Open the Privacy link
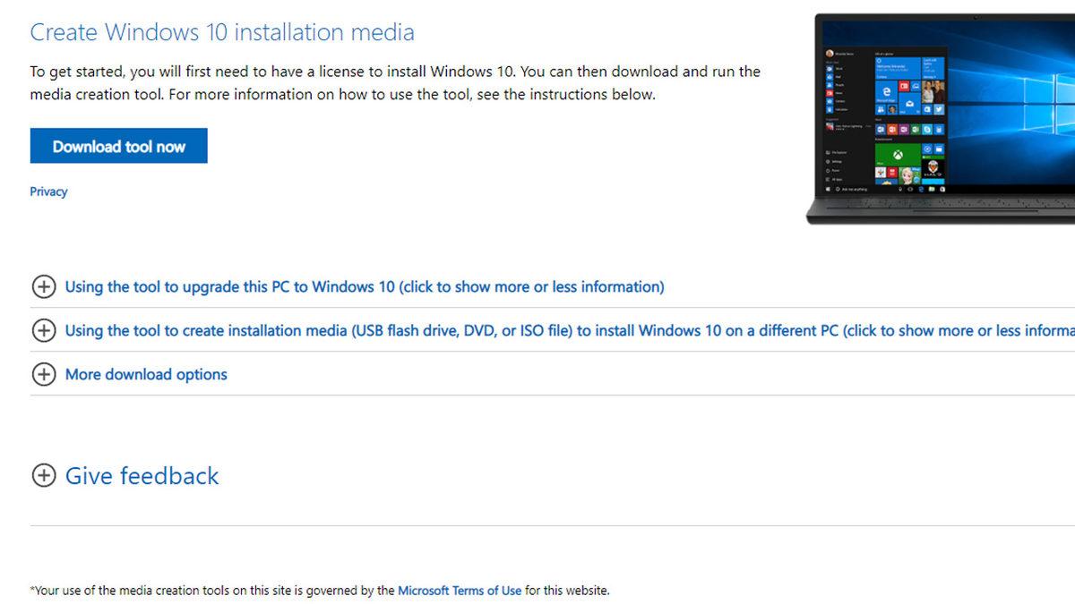 [x=48, y=191]
